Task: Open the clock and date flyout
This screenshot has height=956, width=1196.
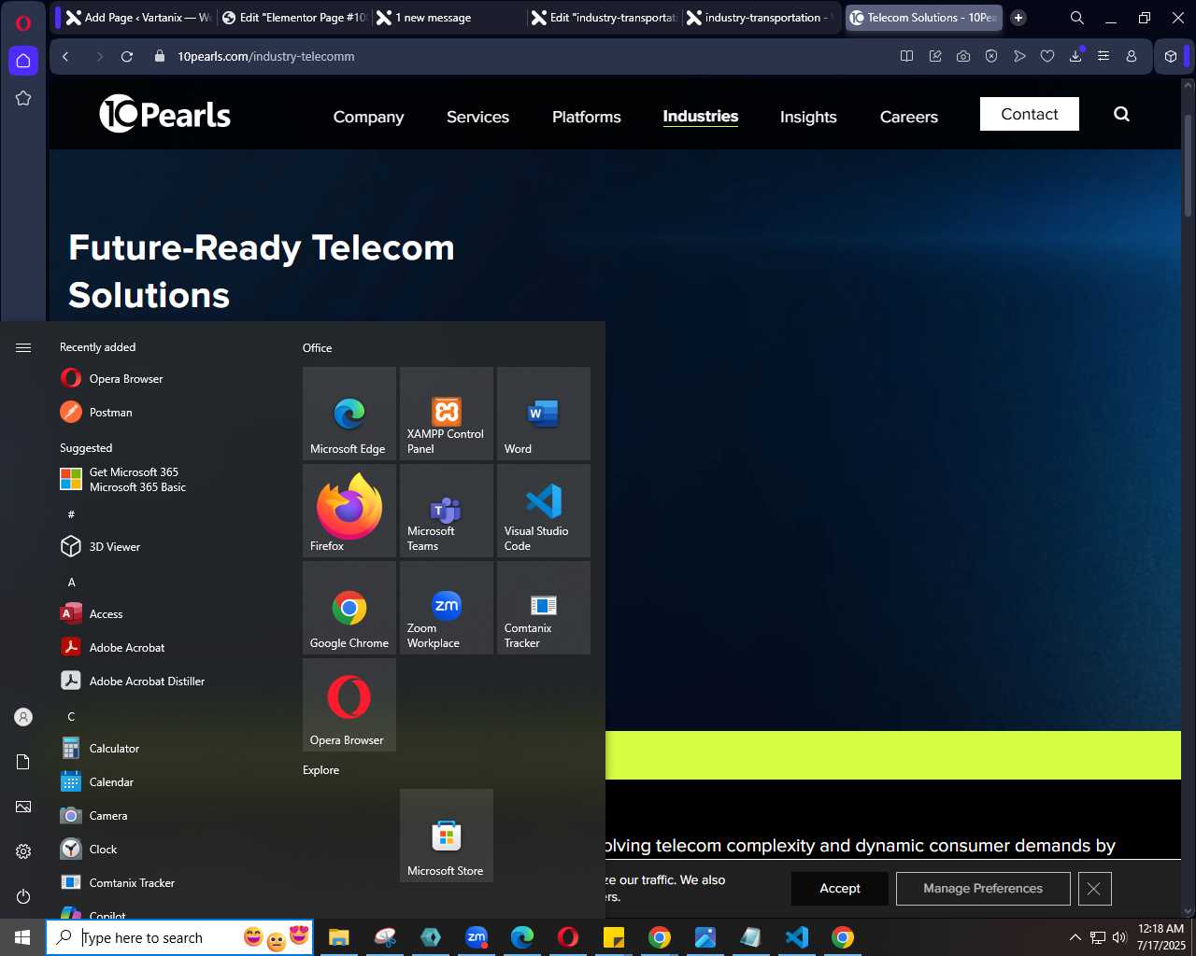Action: tap(1161, 937)
